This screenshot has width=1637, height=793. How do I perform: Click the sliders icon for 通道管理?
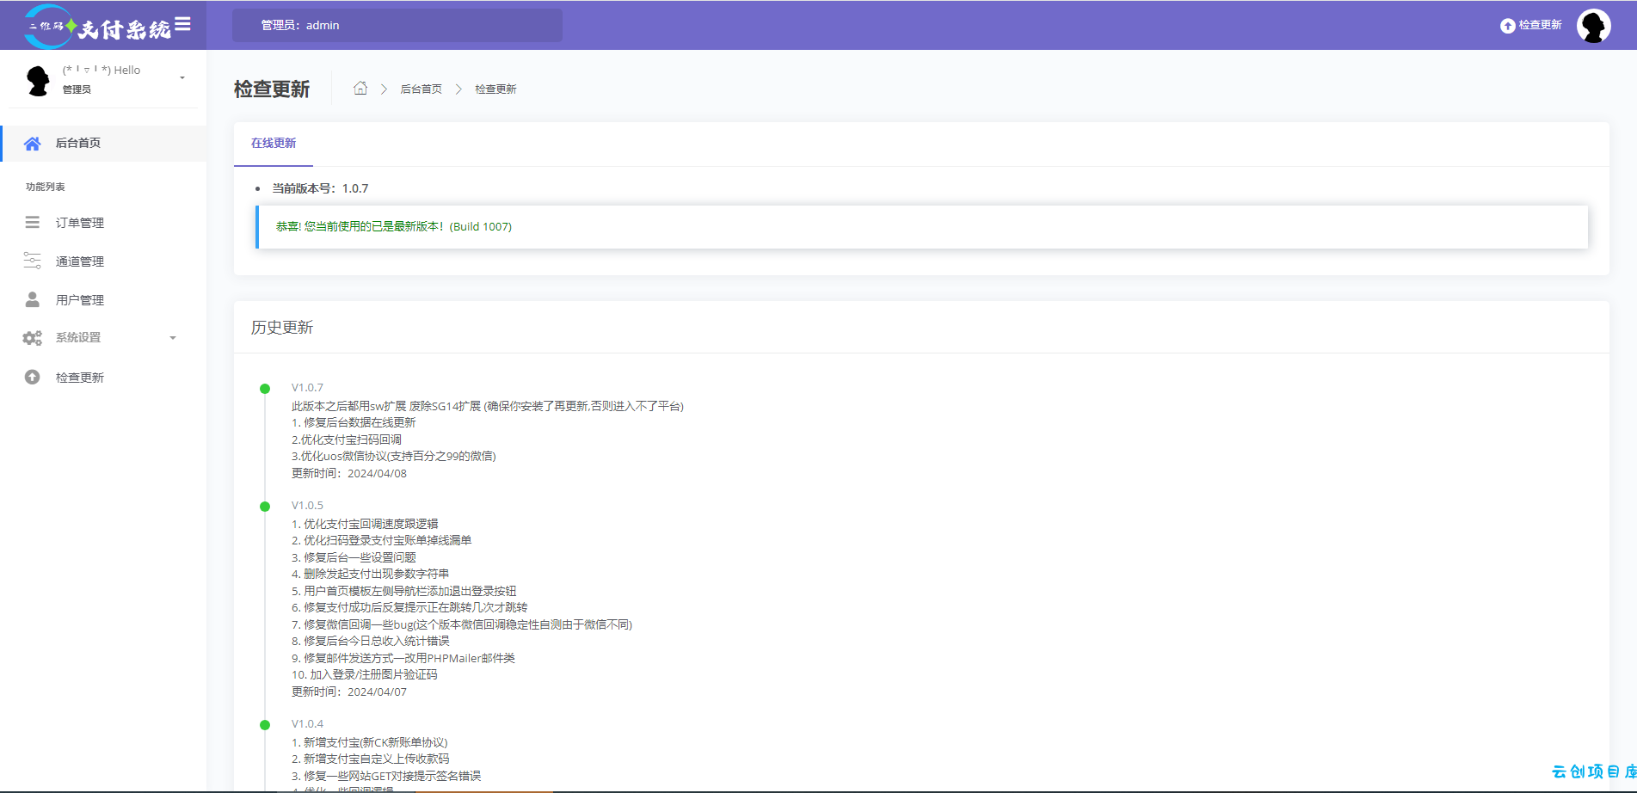click(32, 261)
